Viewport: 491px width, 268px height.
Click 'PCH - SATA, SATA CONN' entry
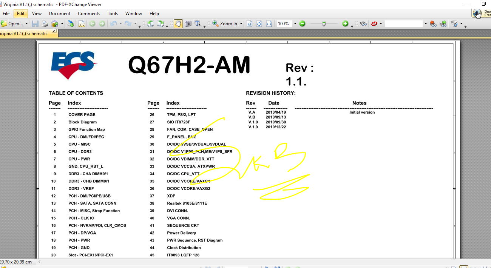coord(92,203)
